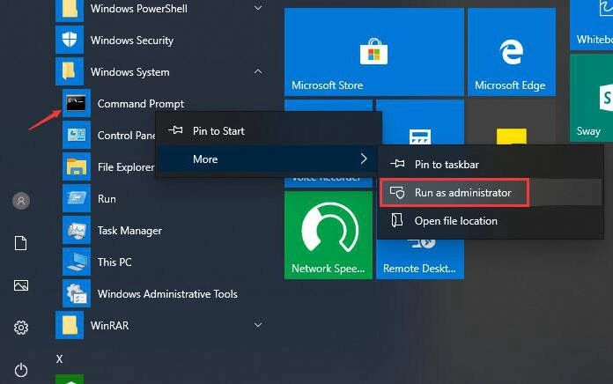Open the Windows Administrative Tools icon

tap(76, 294)
